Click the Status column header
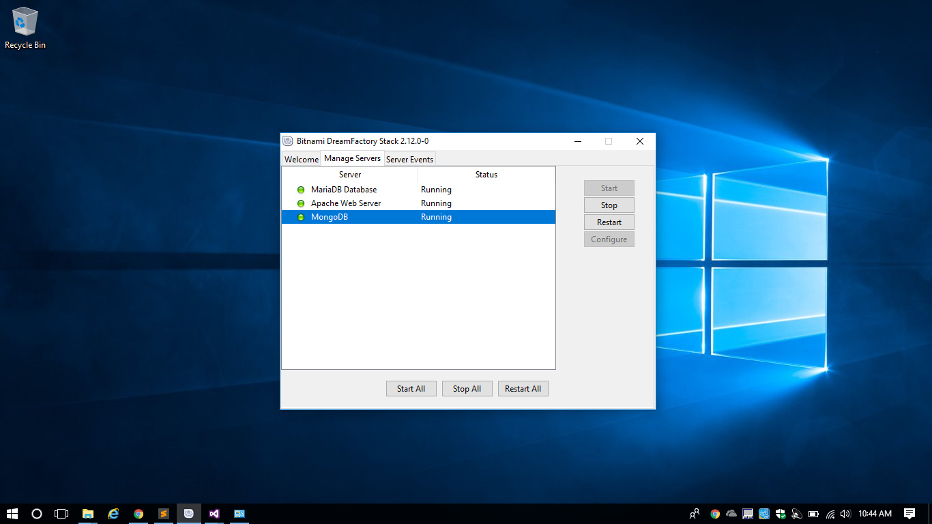This screenshot has height=524, width=932. coord(486,175)
